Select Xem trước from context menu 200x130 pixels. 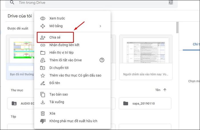[x=72, y=18]
